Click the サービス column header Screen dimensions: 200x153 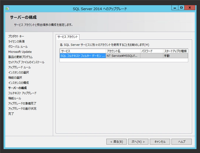[83, 51]
